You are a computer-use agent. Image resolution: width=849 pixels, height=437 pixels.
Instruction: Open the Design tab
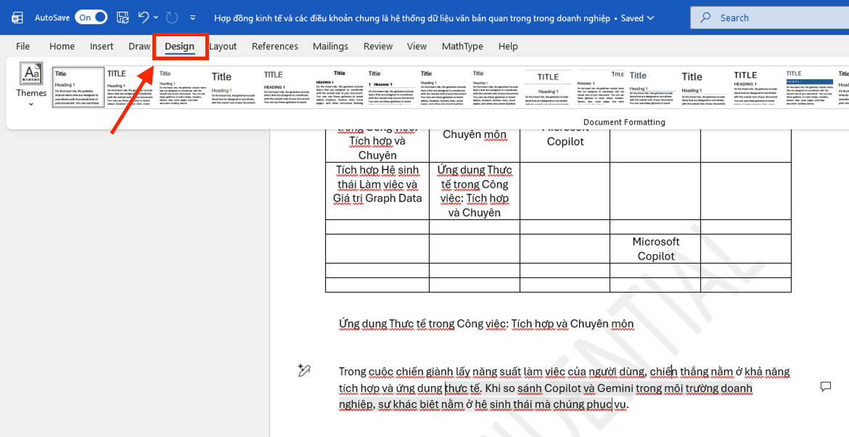coord(179,46)
